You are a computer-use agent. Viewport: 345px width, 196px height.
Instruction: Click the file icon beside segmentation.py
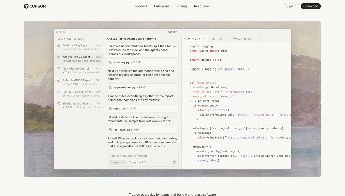click(111, 87)
